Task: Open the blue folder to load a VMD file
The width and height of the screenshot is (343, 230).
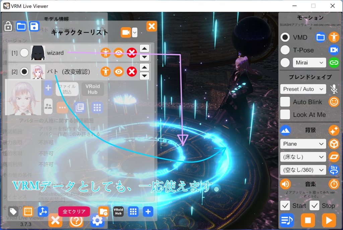Action: point(320,38)
